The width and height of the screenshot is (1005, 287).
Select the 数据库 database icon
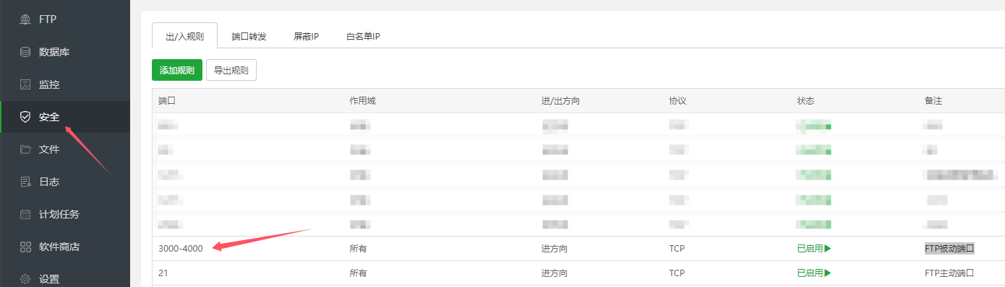[x=25, y=52]
